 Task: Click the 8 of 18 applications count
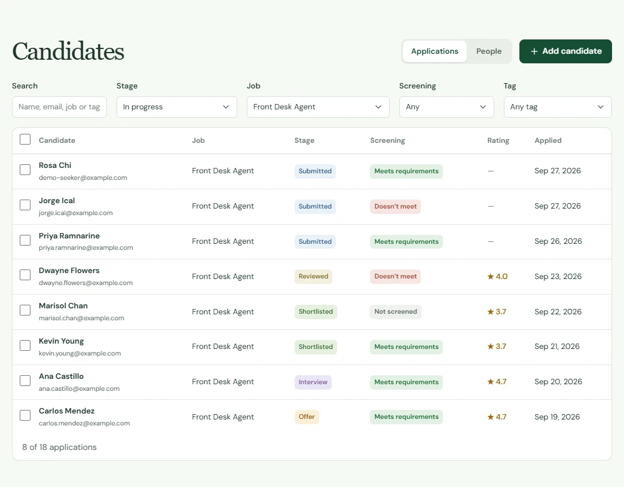point(59,447)
